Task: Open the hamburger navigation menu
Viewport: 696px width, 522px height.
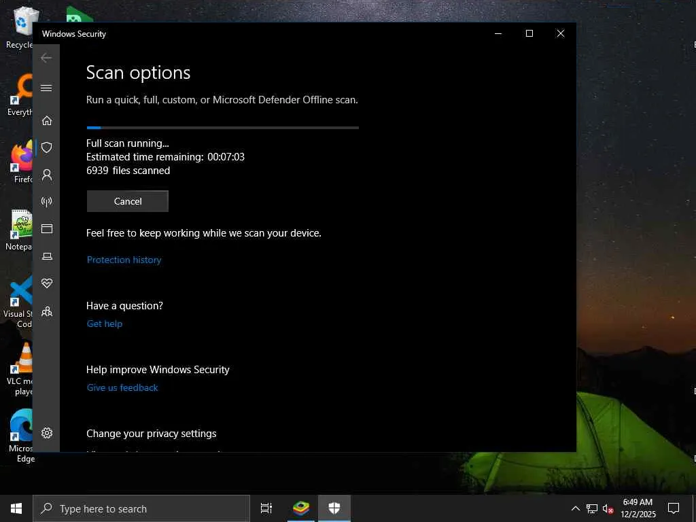Action: (x=46, y=88)
